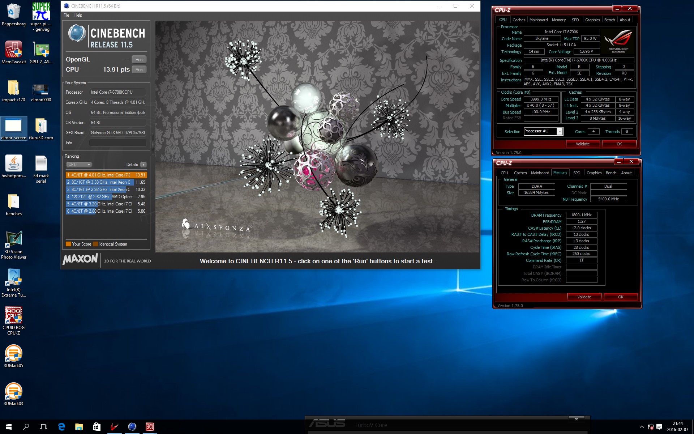
Task: Open Mainboard tab in lower CPU-Z window
Action: point(540,173)
